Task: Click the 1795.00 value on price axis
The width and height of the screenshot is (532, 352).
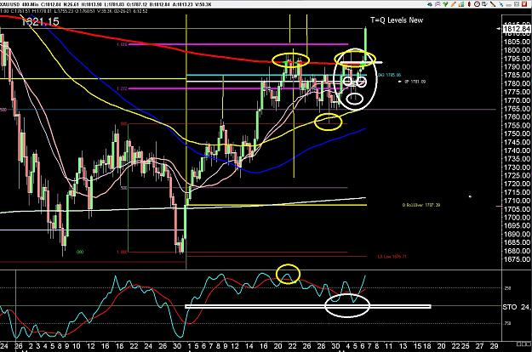Action: tap(517, 59)
